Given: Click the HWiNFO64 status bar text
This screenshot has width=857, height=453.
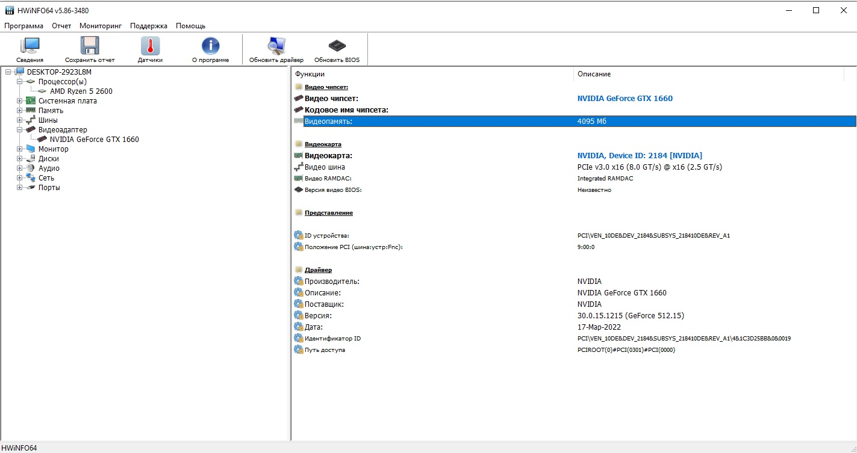Looking at the screenshot, I should coord(19,448).
